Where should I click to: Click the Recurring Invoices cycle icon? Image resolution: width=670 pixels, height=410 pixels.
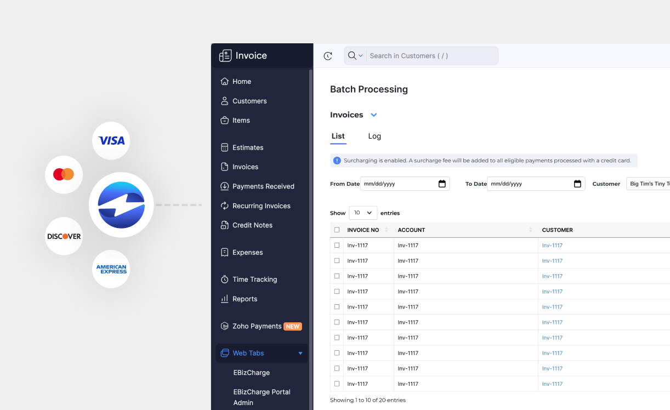click(224, 206)
